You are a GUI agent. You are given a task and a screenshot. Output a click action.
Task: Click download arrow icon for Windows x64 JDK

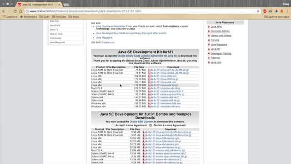[149, 107]
